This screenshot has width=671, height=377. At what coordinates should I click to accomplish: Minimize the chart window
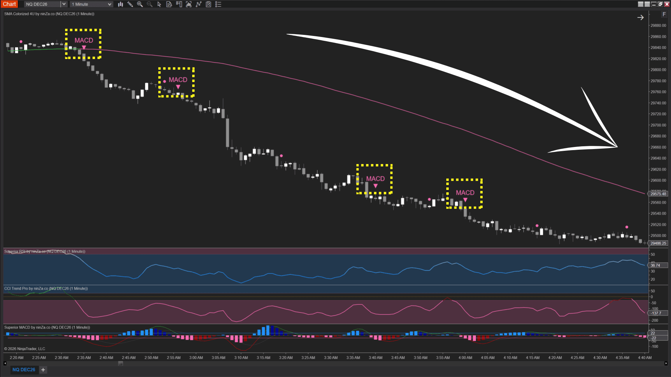point(654,4)
